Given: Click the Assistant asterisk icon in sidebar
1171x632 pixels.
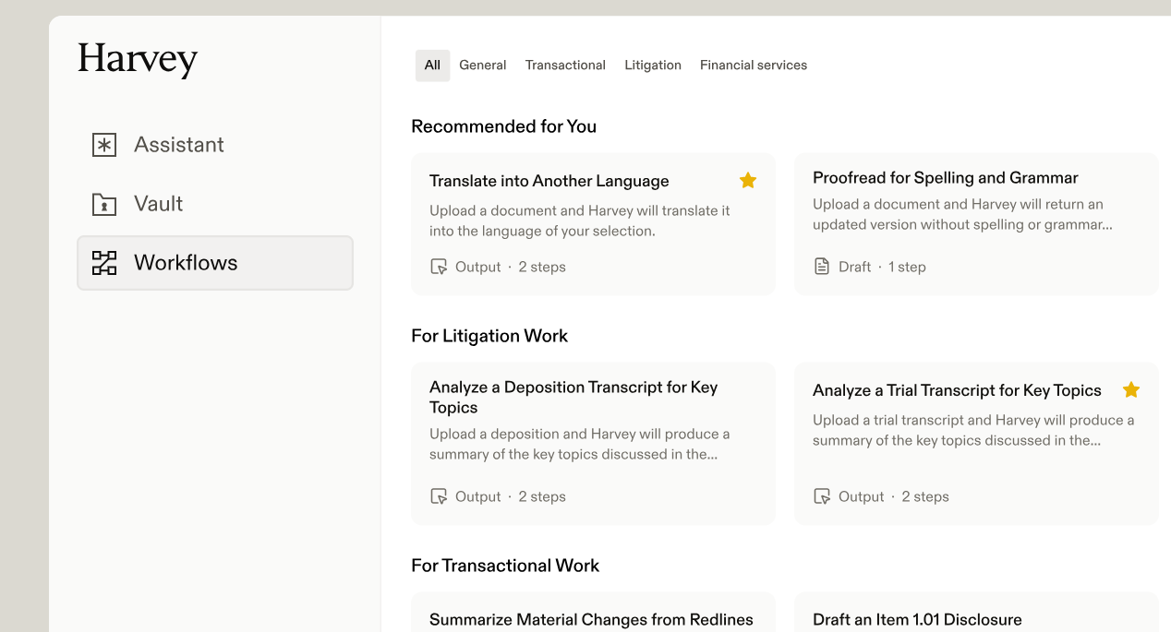Looking at the screenshot, I should [x=104, y=145].
